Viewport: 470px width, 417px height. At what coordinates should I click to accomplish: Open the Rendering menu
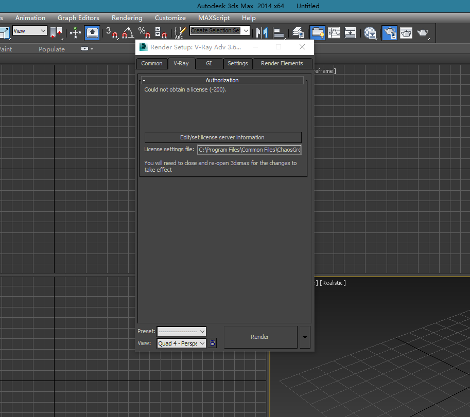[x=127, y=18]
